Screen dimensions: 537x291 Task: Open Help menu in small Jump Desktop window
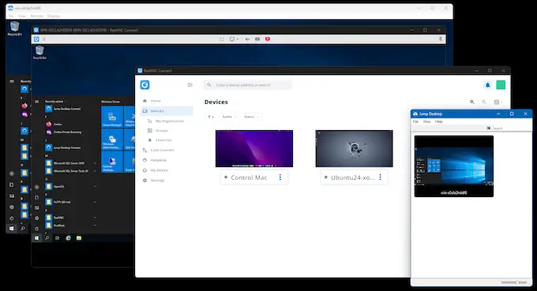point(439,121)
